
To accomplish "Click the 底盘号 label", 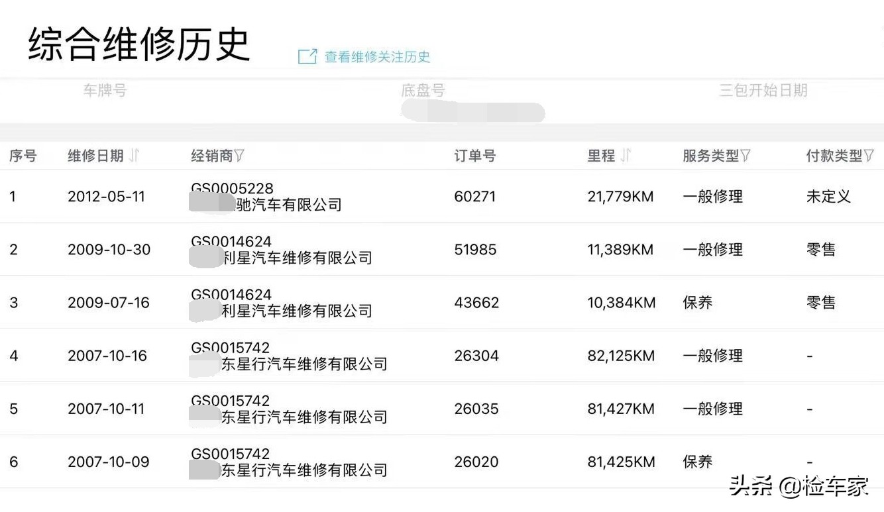I will [x=423, y=90].
